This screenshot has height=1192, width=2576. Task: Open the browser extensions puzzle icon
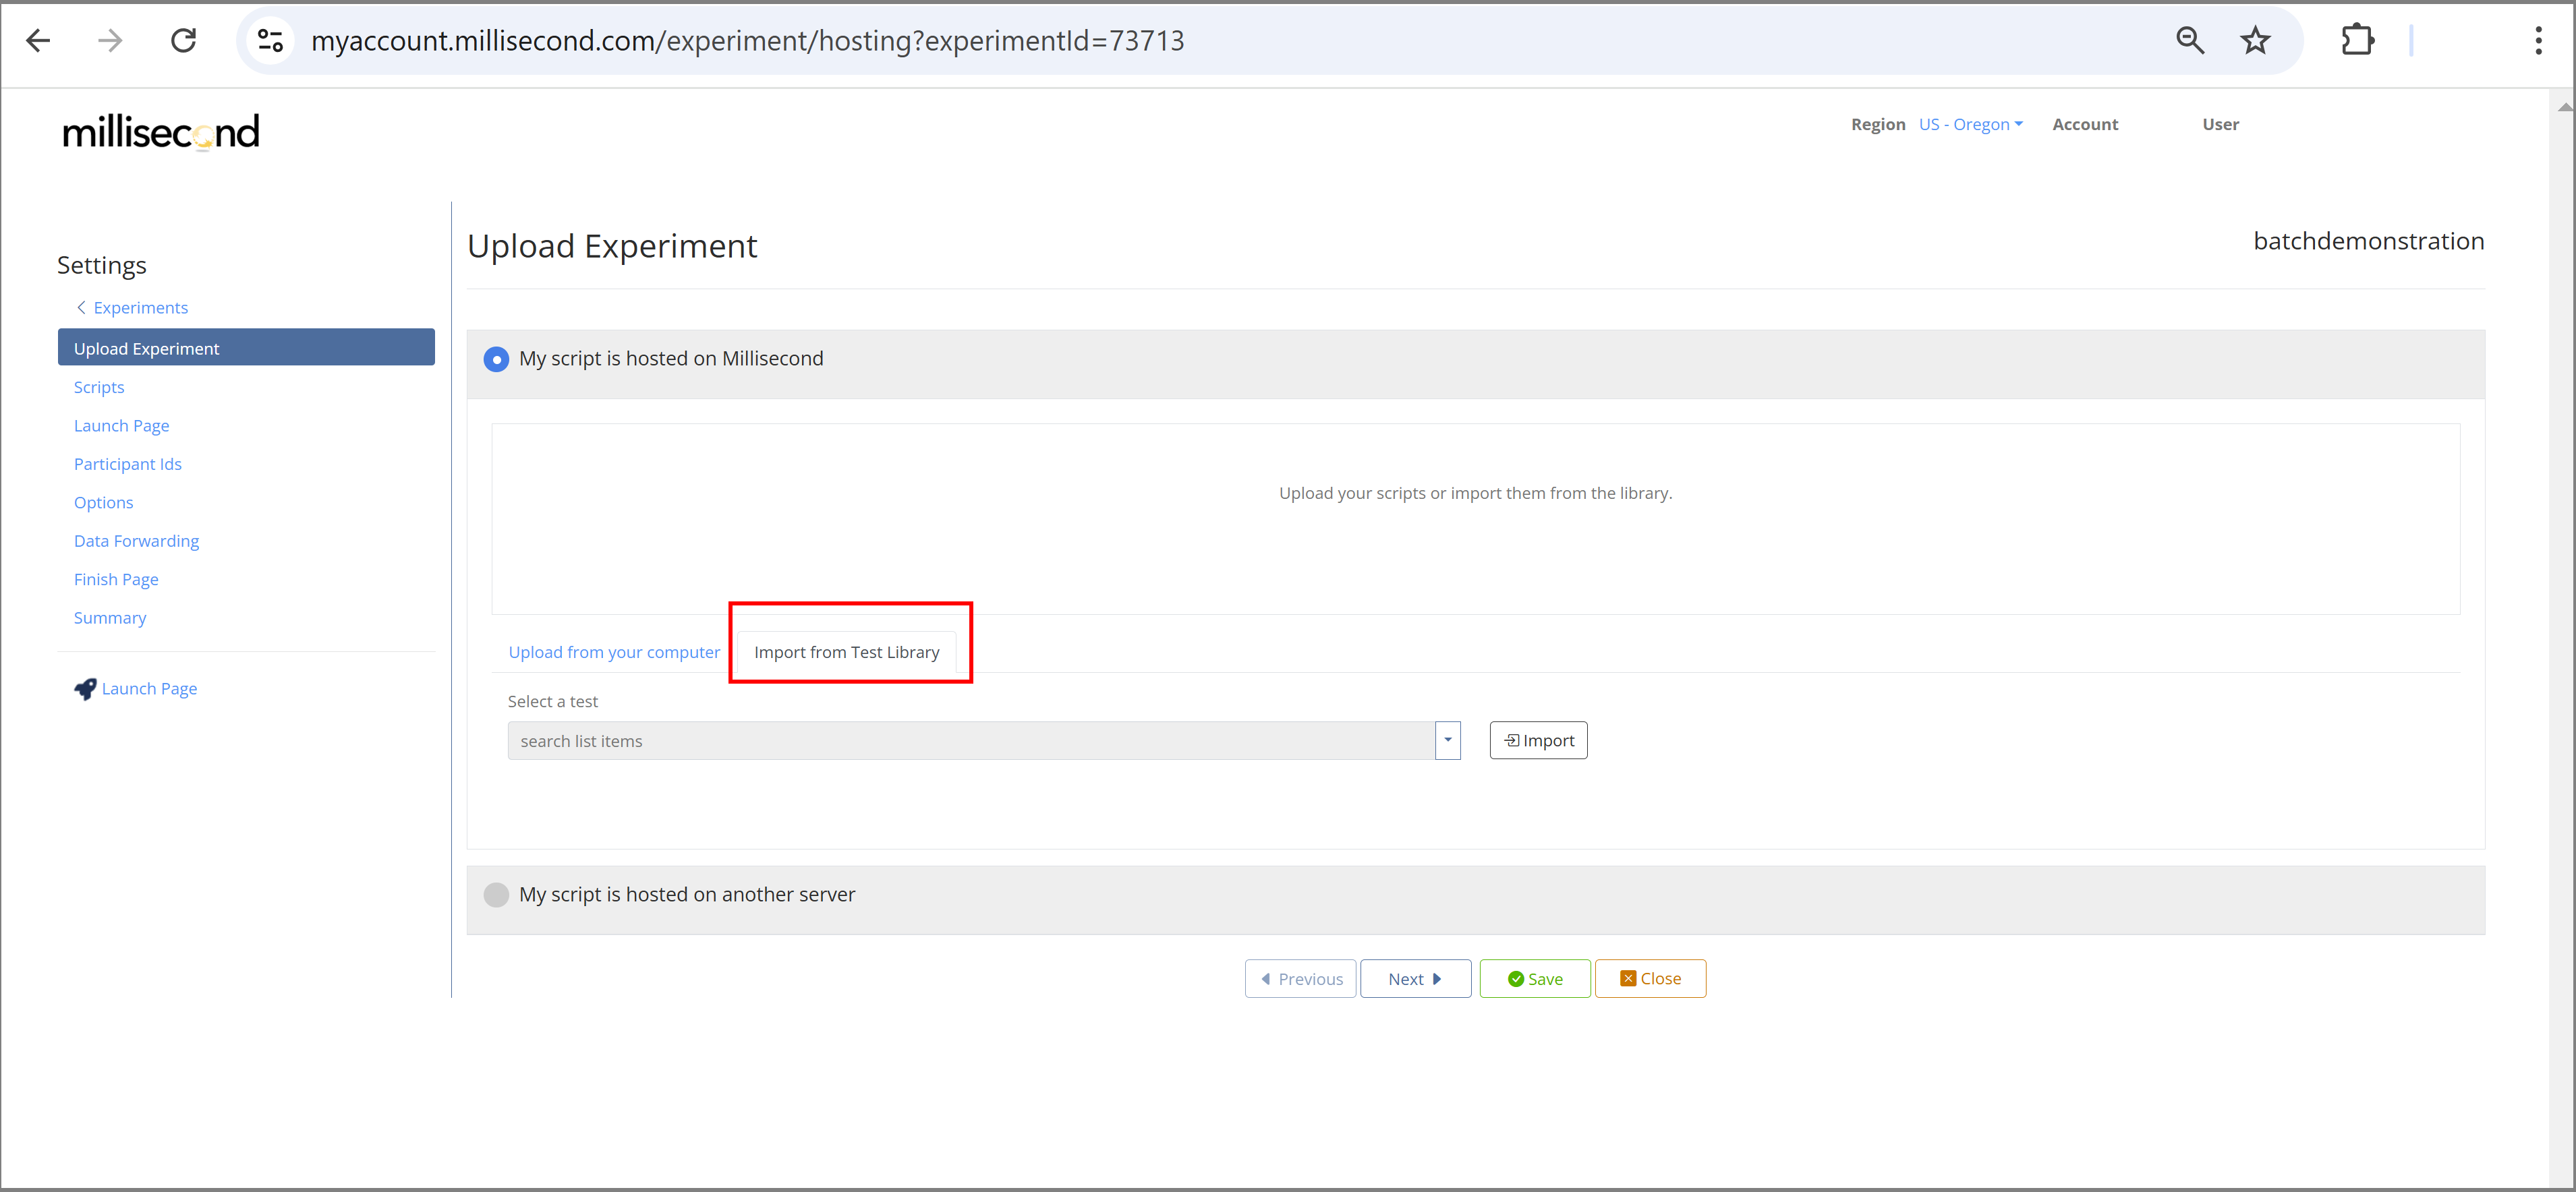point(2357,41)
